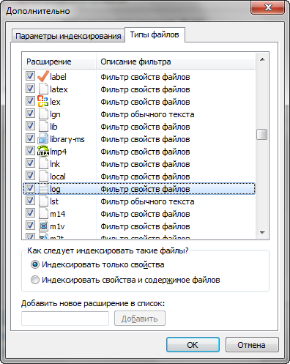The width and height of the screenshot is (290, 364).
Task: Toggle the local extension checkbox
Action: [30, 175]
